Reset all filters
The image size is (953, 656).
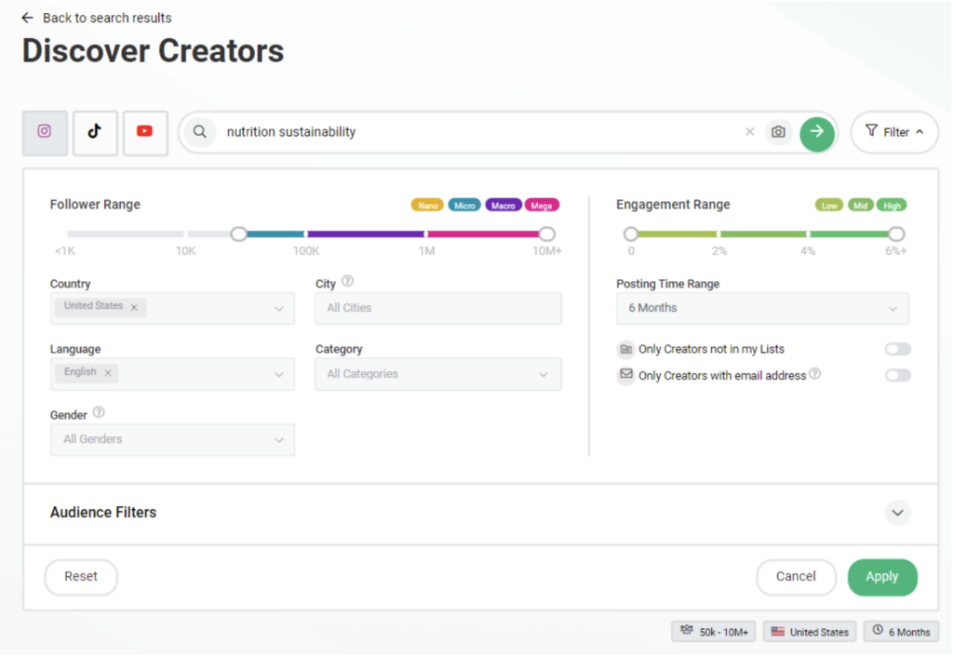tap(80, 577)
